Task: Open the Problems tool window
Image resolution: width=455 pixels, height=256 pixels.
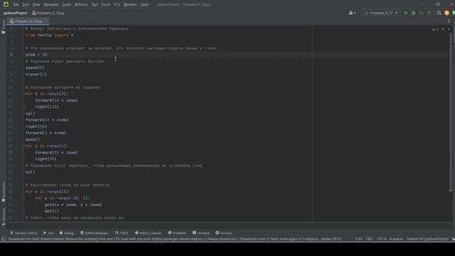Action: coord(177,233)
